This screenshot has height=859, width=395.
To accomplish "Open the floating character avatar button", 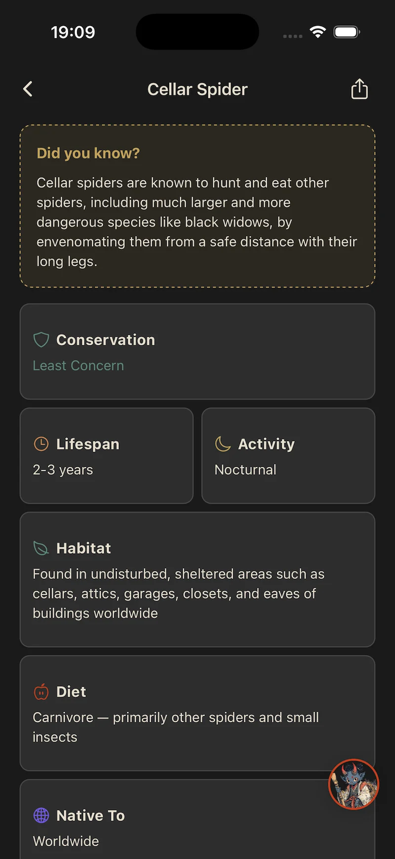I will point(354,784).
